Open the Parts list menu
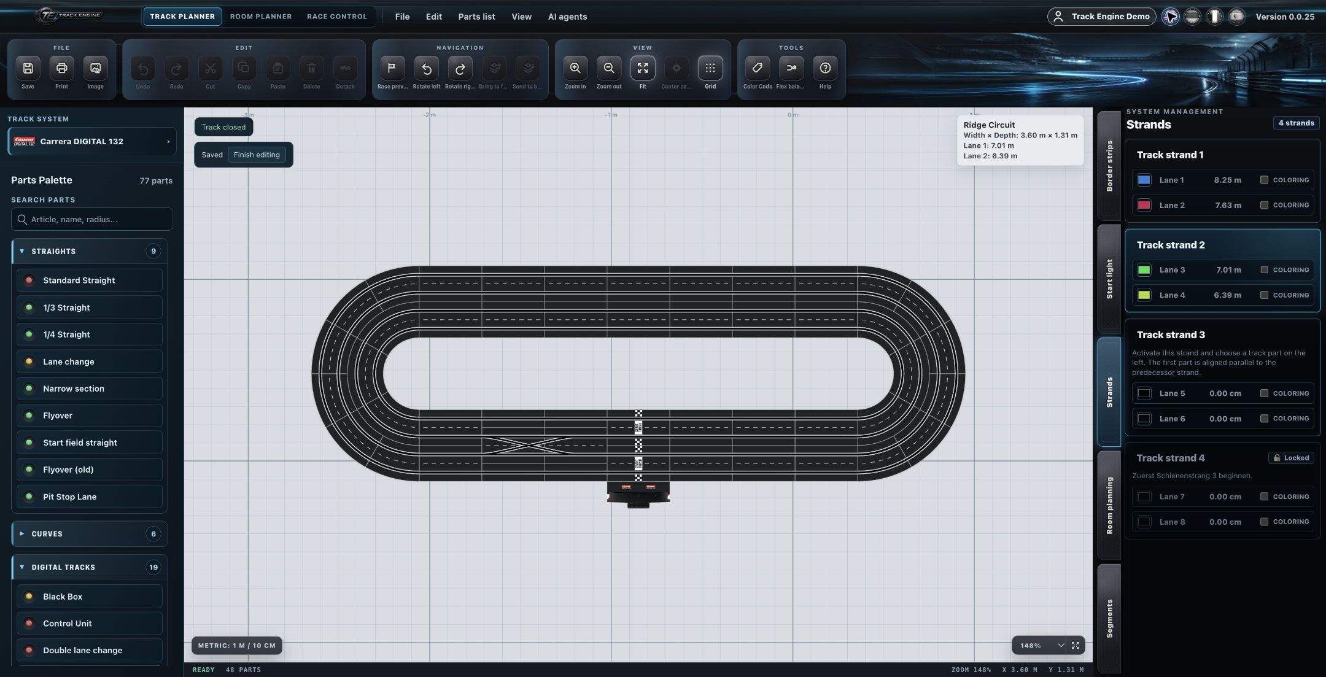Viewport: 1326px width, 677px height. [476, 17]
